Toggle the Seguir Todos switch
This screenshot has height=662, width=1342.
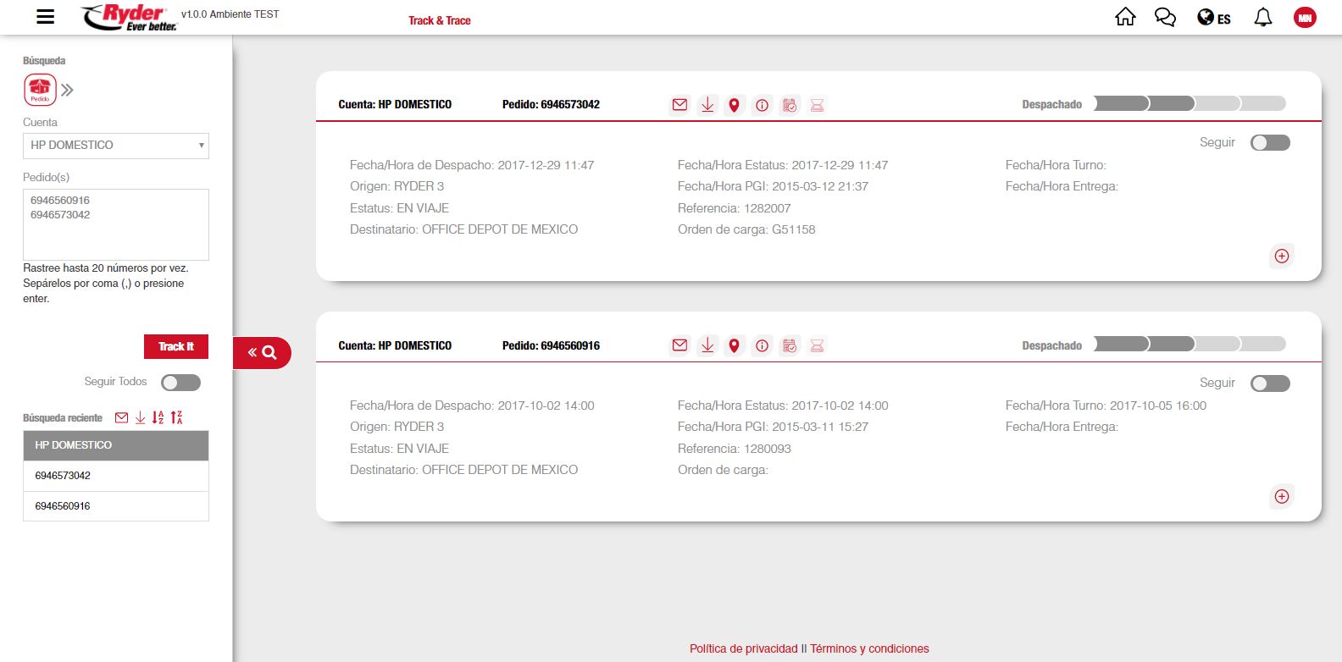180,383
